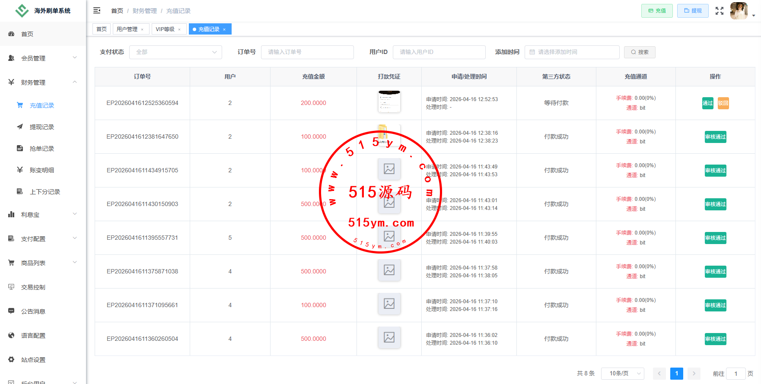Viewport: 761px width, 384px height.
Task: Open the 支付状态 dropdown
Action: pos(175,52)
